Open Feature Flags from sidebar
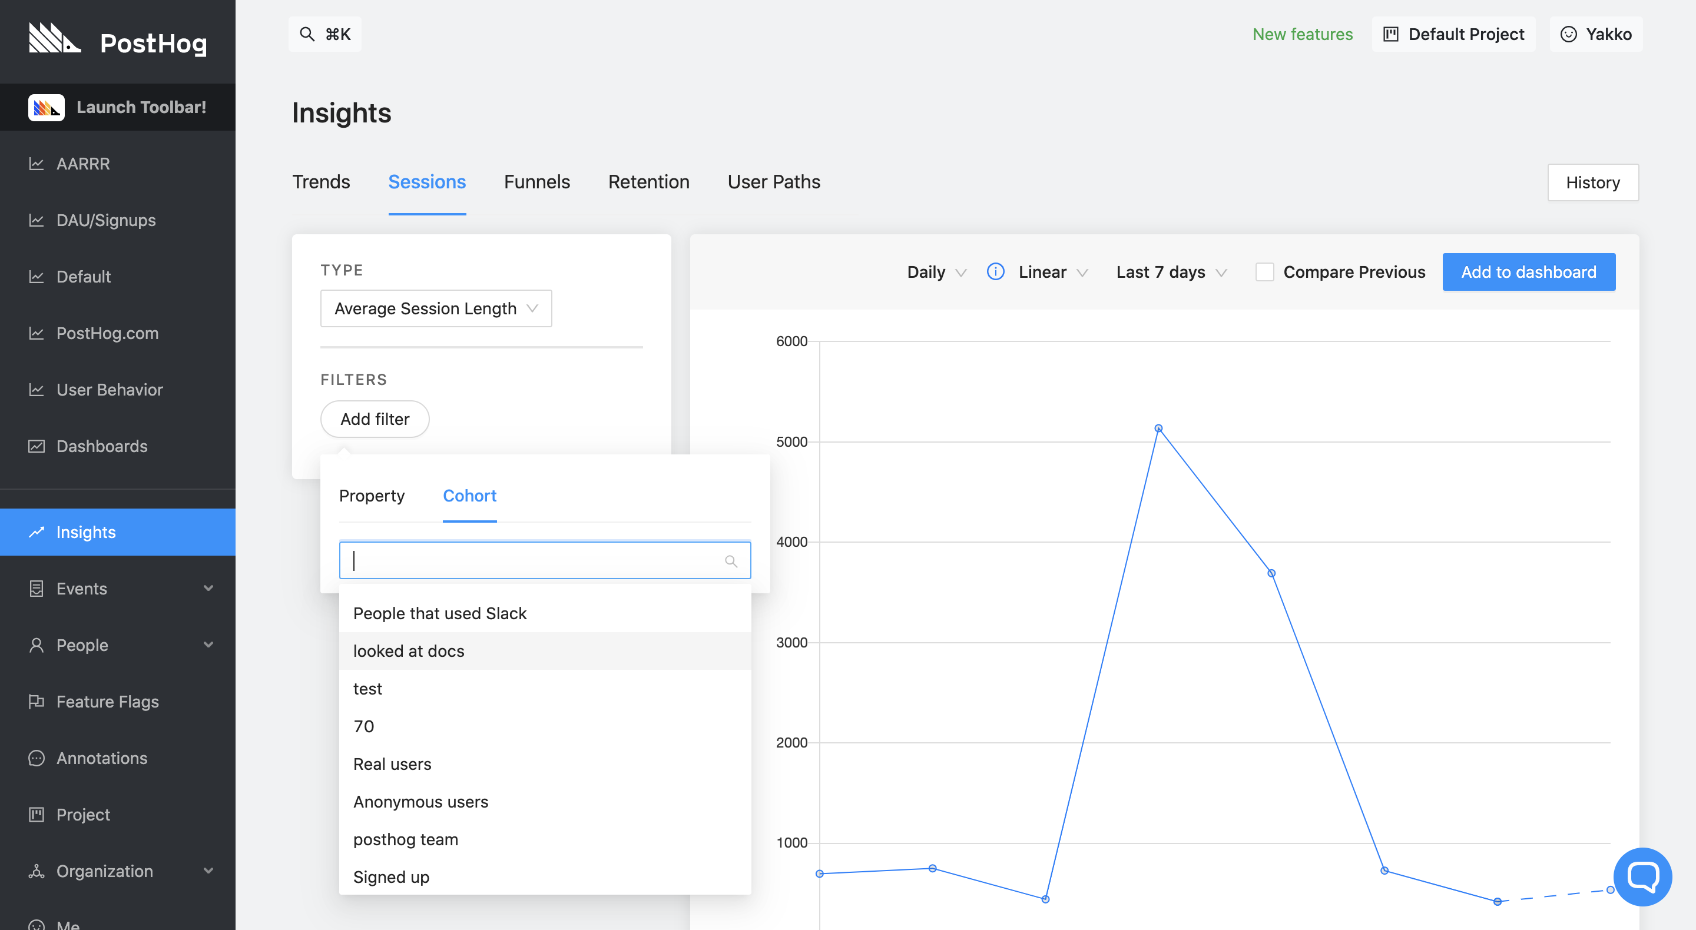Viewport: 1696px width, 930px height. pyautogui.click(x=107, y=702)
